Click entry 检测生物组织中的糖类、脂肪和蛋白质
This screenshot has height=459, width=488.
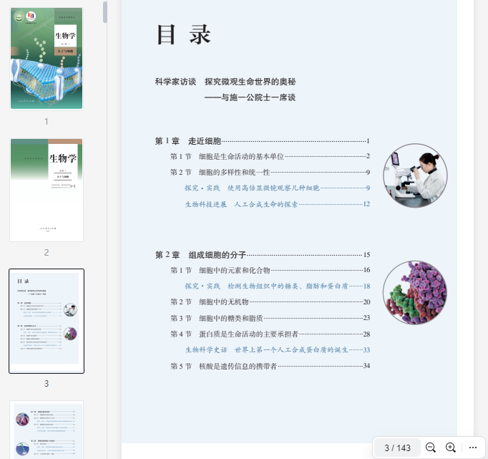(278, 286)
